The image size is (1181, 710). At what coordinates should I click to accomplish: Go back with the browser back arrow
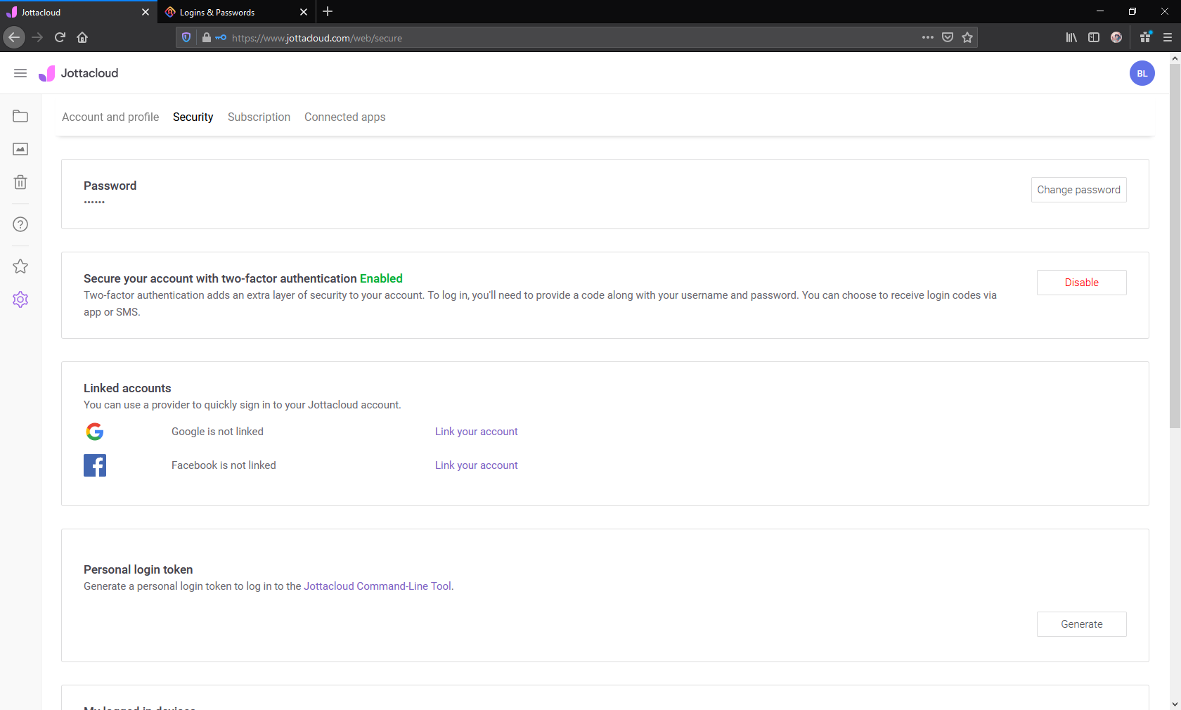pos(14,37)
